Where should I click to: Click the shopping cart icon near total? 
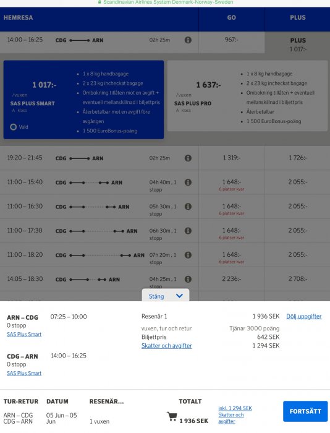(172, 416)
